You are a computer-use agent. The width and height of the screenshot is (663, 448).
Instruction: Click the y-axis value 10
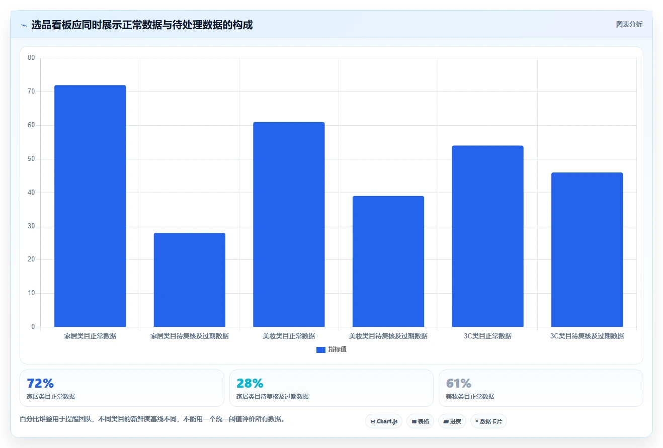point(31,293)
